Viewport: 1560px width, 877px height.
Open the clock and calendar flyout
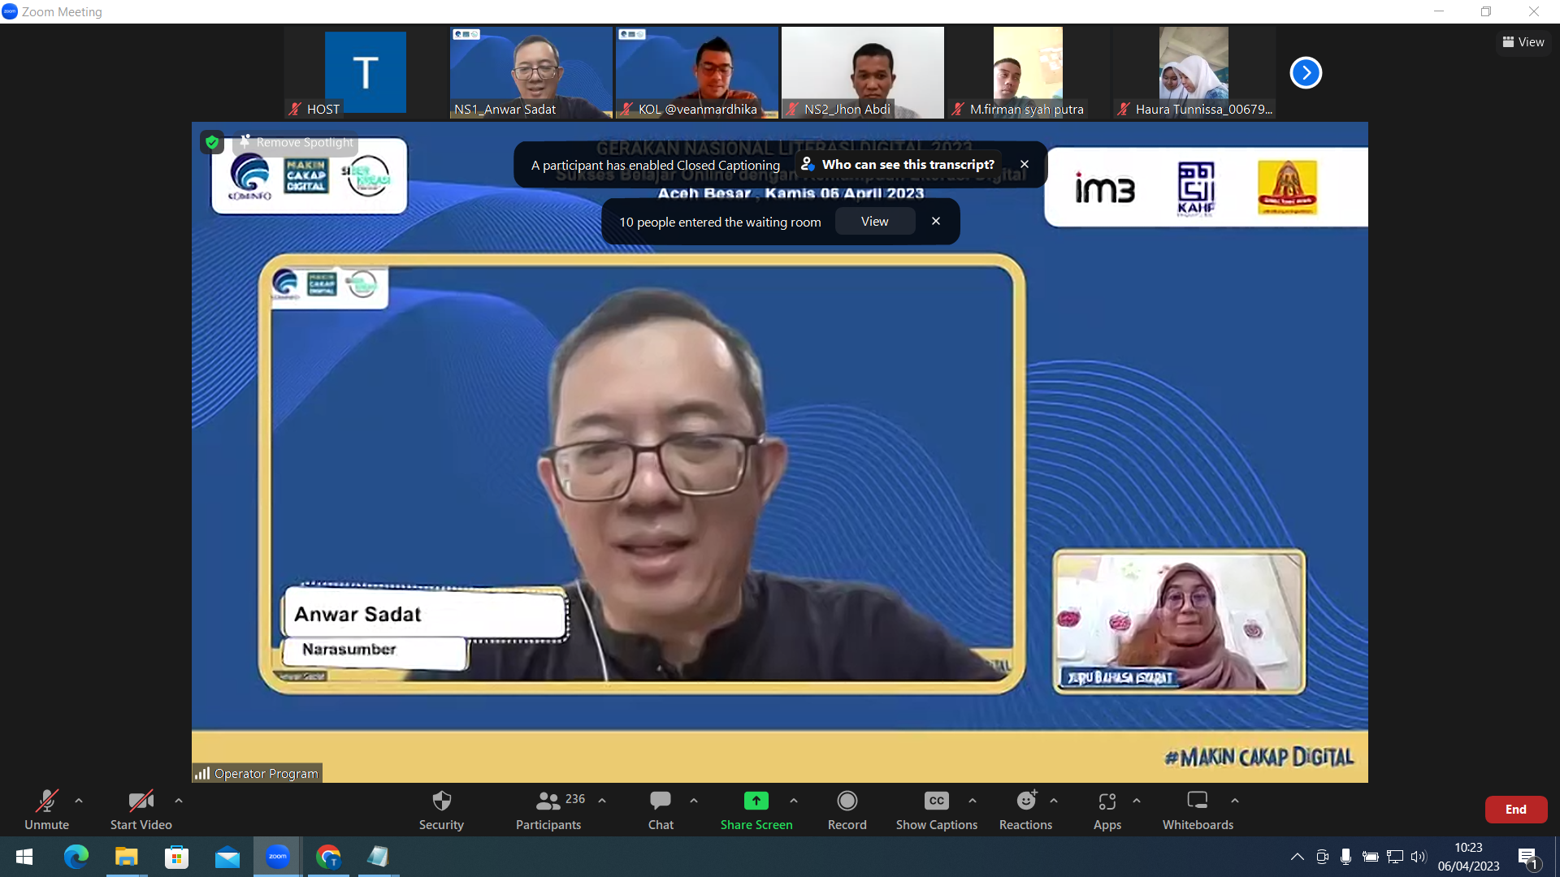[x=1468, y=857]
